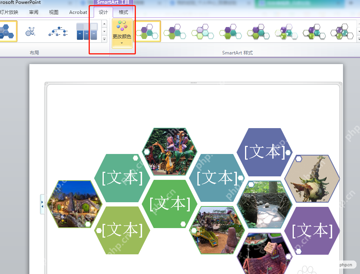Select the highlighted hexagon cluster layout thumbnail
The width and height of the screenshot is (360, 274).
click(x=8, y=31)
